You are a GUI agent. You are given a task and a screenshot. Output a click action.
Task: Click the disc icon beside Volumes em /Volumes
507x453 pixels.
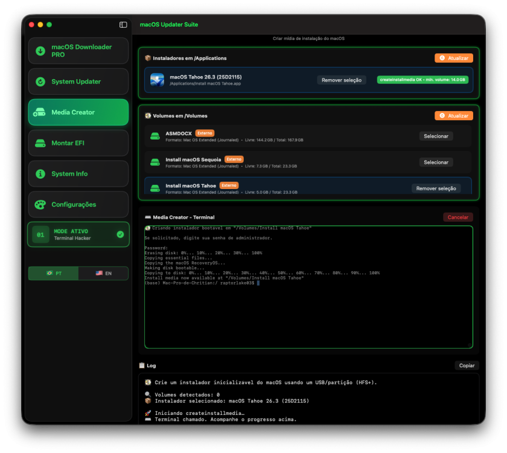[148, 116]
